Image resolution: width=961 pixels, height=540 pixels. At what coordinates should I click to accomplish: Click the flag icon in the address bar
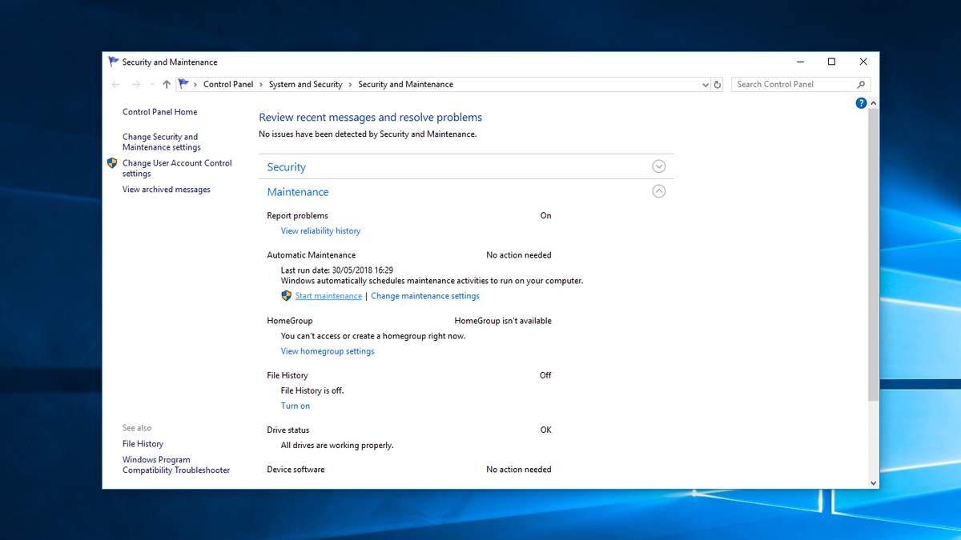tap(183, 83)
